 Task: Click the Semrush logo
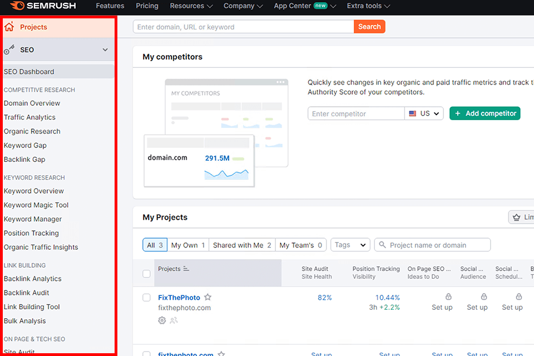[43, 6]
